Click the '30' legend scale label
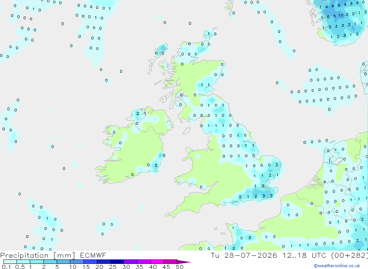This screenshot has width=368, height=269. 126,267
